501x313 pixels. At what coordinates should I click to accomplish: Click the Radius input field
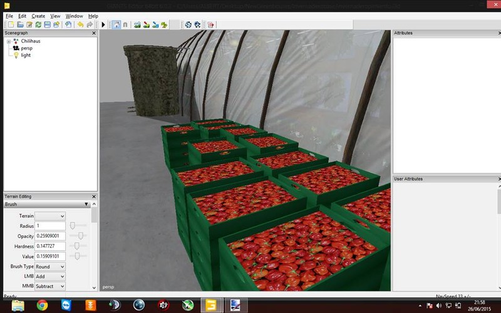(x=50, y=225)
